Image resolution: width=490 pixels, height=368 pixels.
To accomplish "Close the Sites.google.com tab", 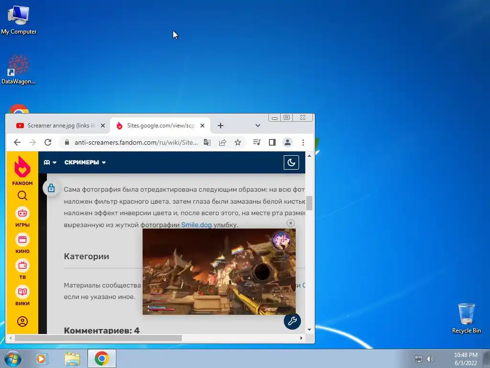I will (202, 126).
